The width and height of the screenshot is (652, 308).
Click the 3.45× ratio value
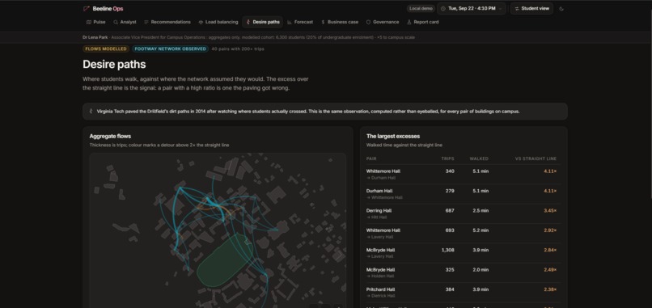(550, 211)
